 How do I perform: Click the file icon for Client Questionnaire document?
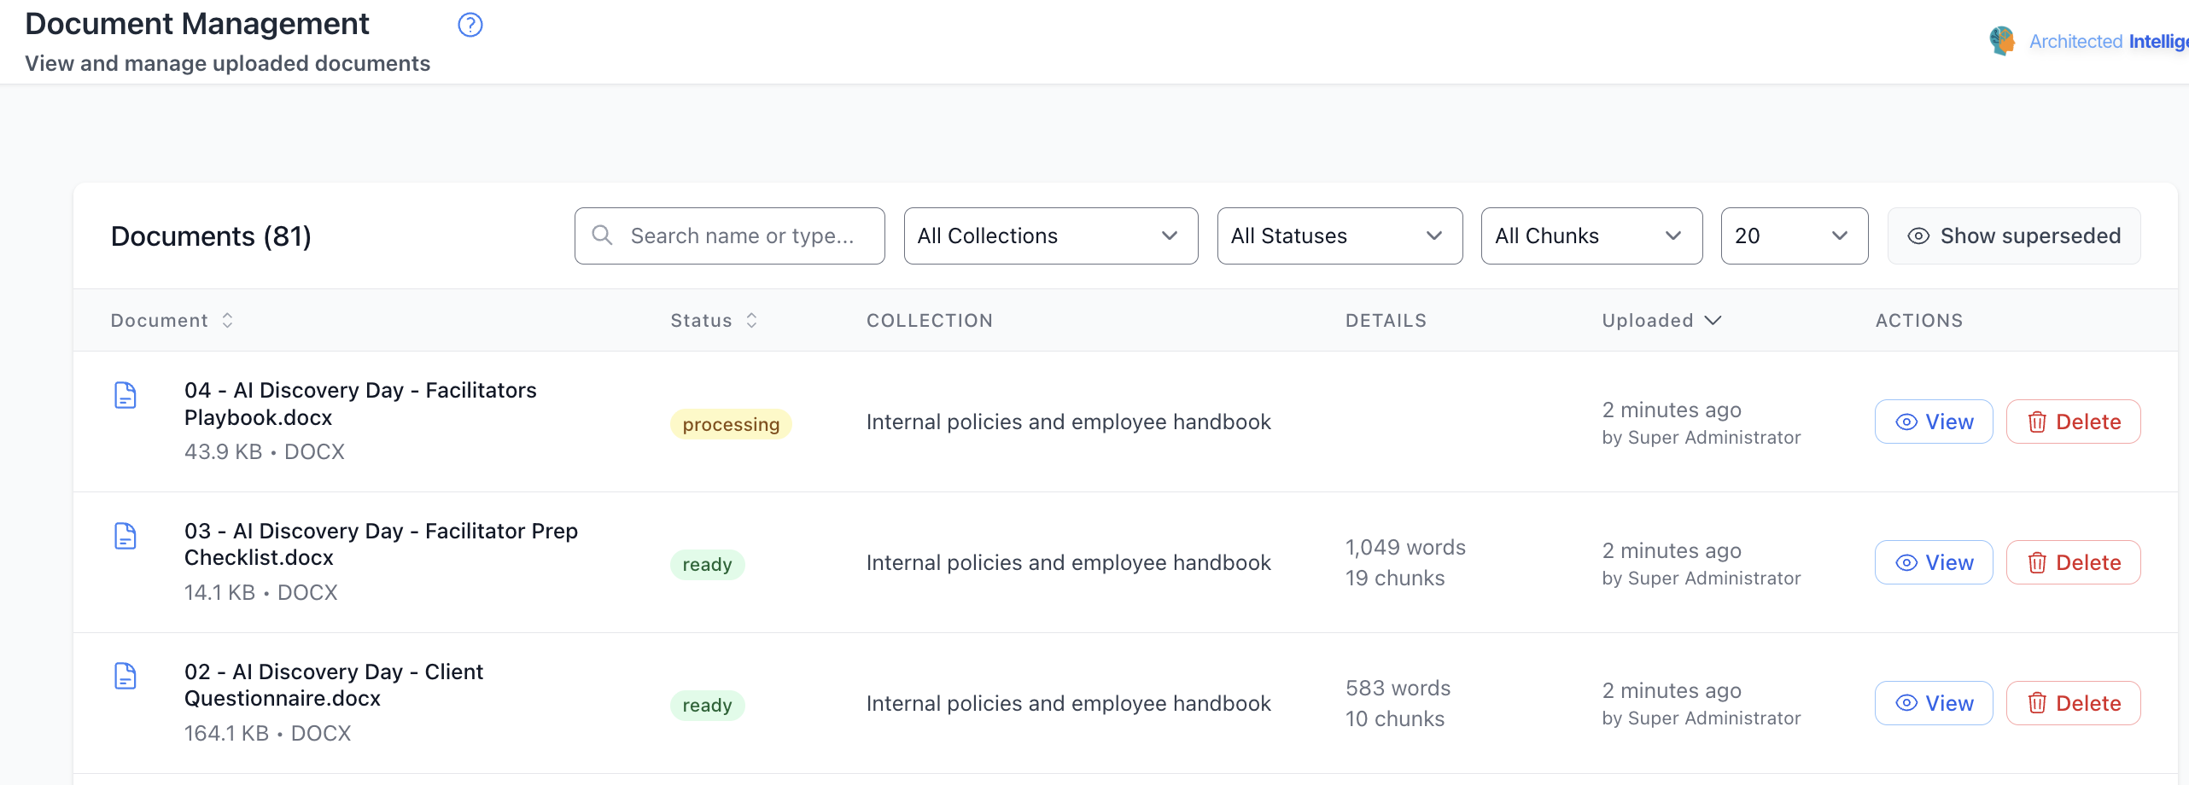click(x=126, y=676)
